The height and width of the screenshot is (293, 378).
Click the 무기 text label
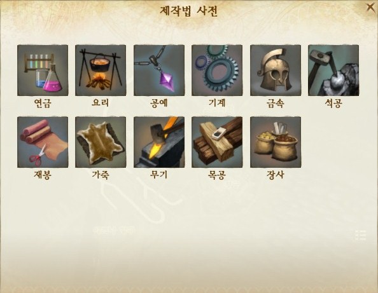click(158, 175)
